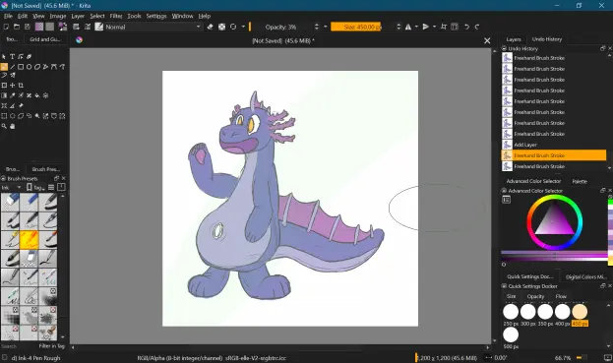Select the Pan hand tool
613x363 pixels.
[13, 126]
